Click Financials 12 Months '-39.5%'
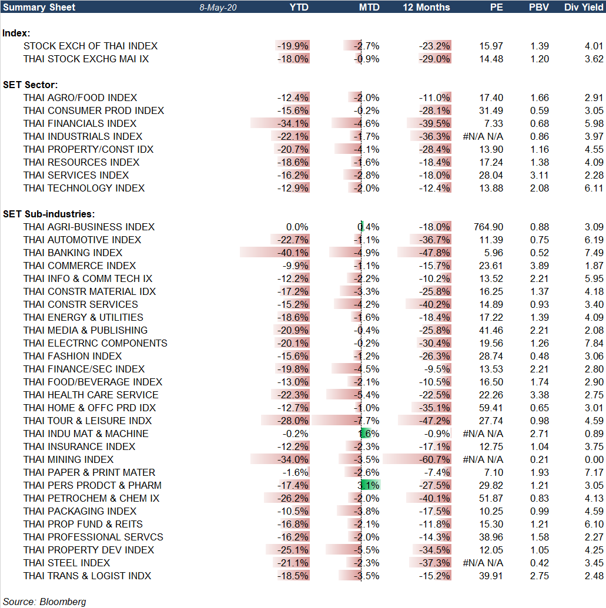This screenshot has height=608, width=606. 434,123
